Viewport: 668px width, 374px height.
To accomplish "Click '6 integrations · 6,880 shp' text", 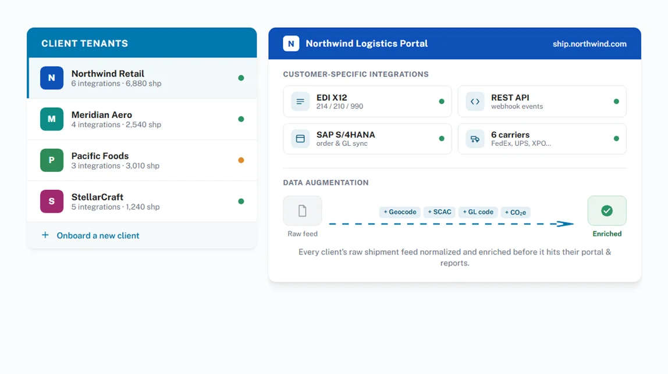I will point(116,84).
